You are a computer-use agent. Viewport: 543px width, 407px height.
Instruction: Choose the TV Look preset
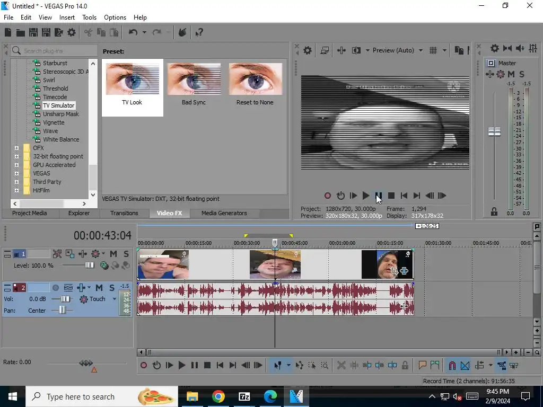[132, 87]
